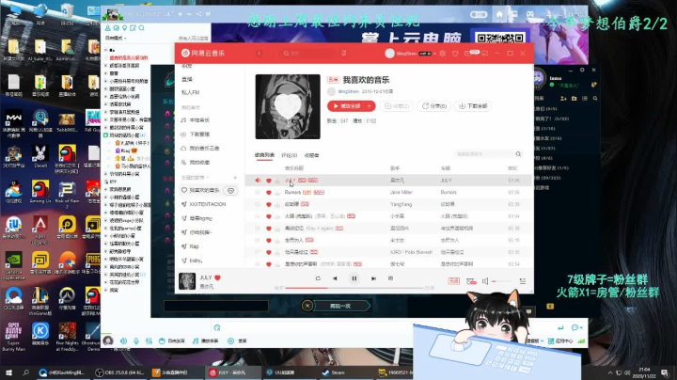This screenshot has width=677, height=380.
Task: Click the Jake Miller artist link
Action: click(x=401, y=192)
